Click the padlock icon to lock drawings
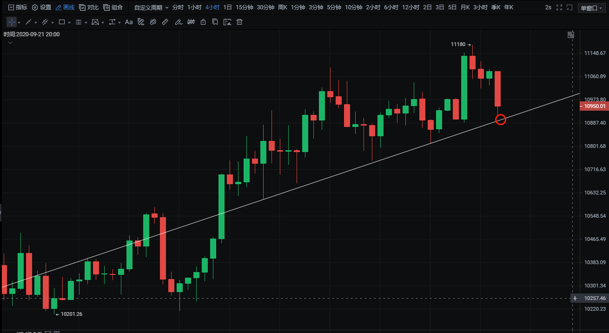Viewport: 609px width, 333px height. (x=203, y=22)
